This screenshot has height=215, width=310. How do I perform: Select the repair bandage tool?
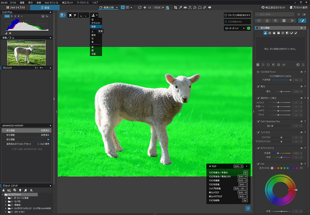pyautogui.click(x=205, y=8)
